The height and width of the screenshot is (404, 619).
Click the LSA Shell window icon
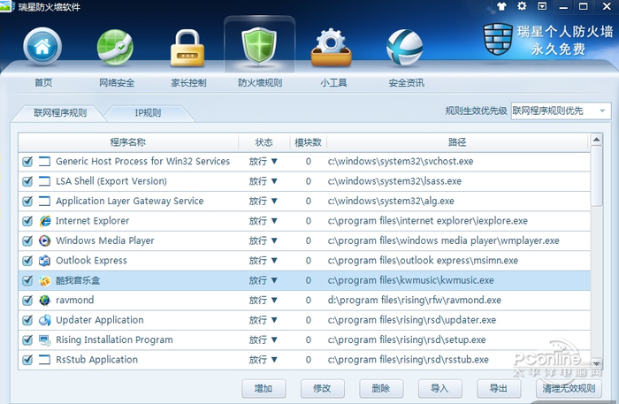tap(45, 181)
